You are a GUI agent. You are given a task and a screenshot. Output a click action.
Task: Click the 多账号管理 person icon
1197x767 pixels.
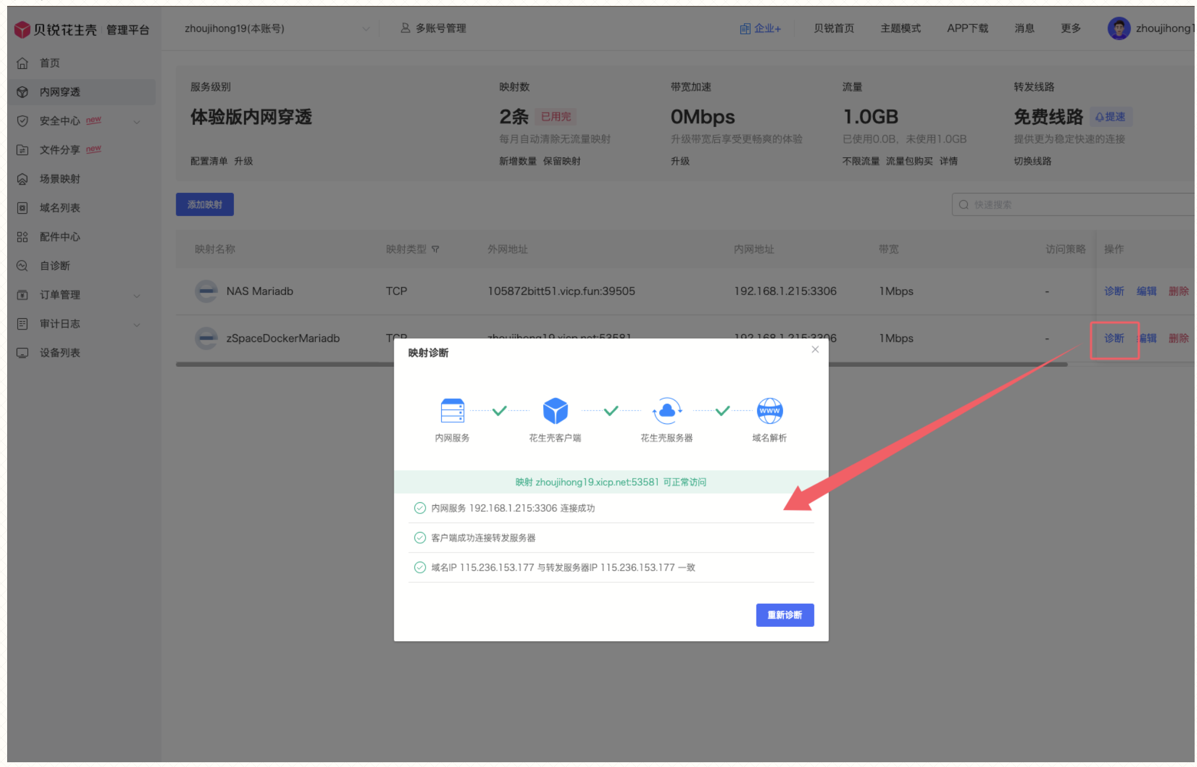(406, 28)
